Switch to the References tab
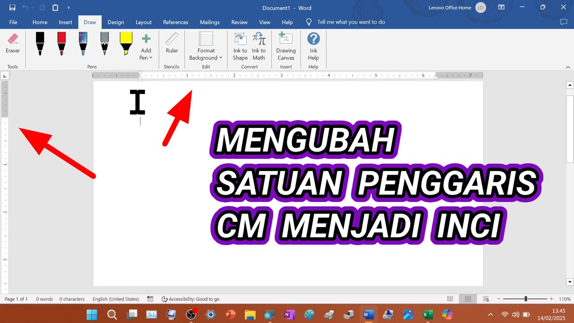The height and width of the screenshot is (323, 574). 176,22
